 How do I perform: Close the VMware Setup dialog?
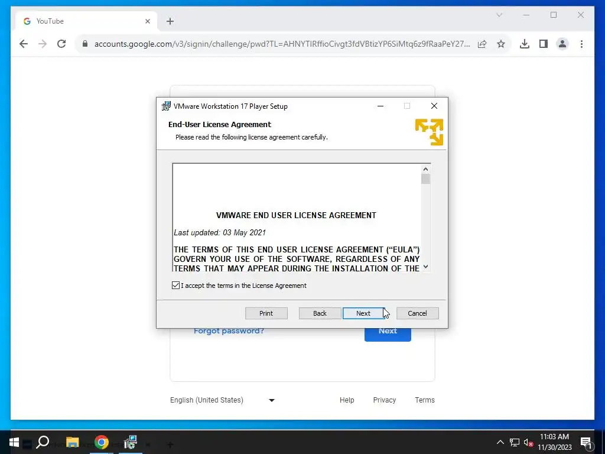434,106
